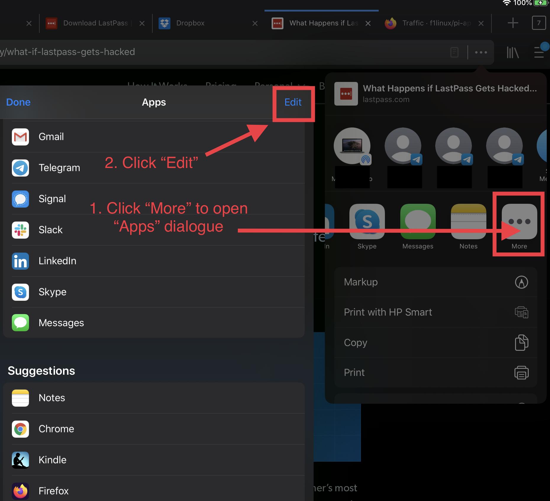
Task: Tap the Kindle label text
Action: [x=52, y=460]
